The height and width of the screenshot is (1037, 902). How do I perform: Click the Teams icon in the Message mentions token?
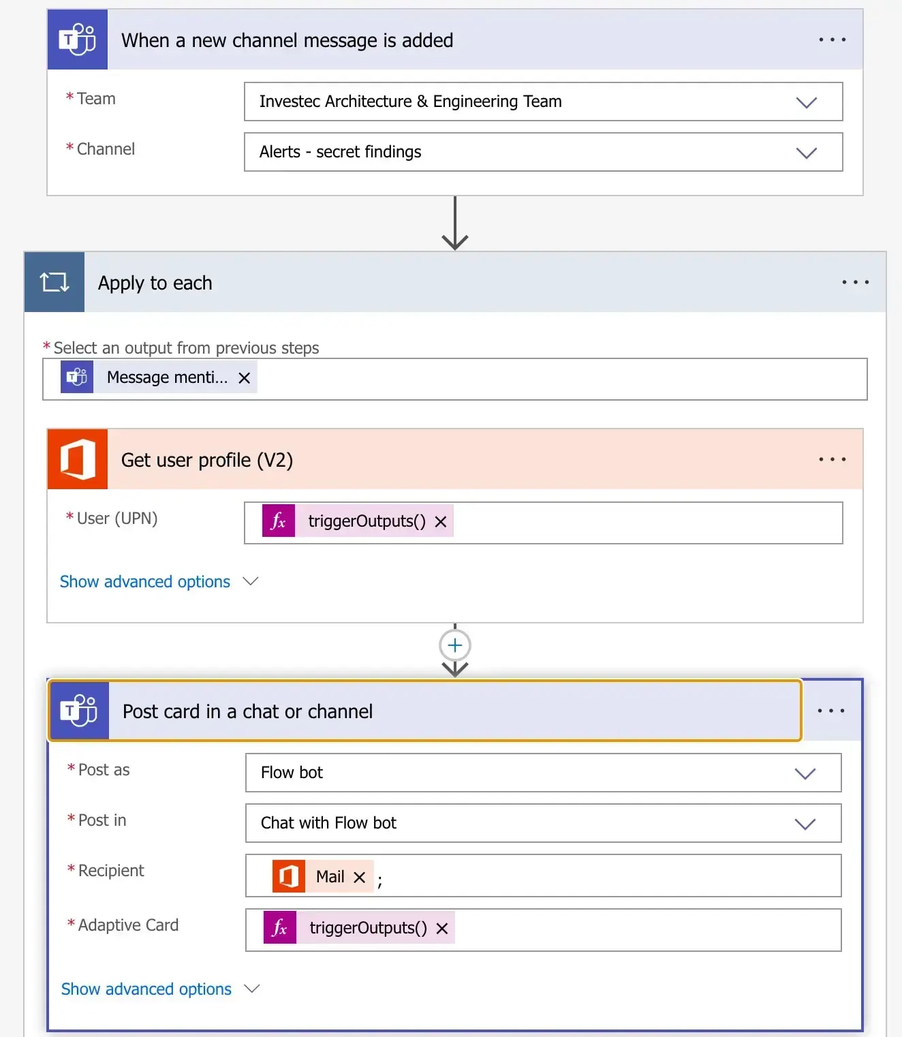77,377
